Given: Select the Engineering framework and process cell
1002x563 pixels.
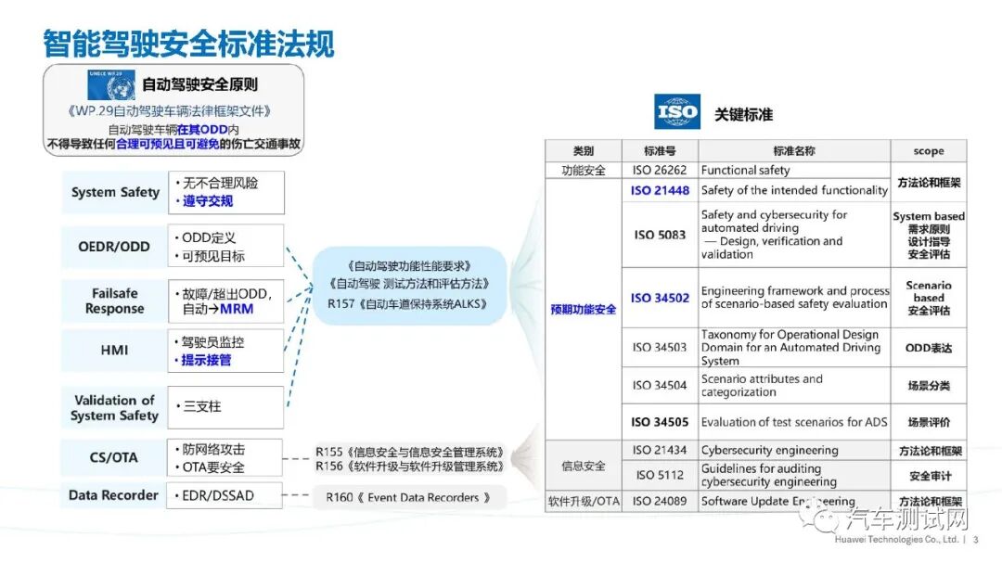Looking at the screenshot, I should [x=794, y=298].
